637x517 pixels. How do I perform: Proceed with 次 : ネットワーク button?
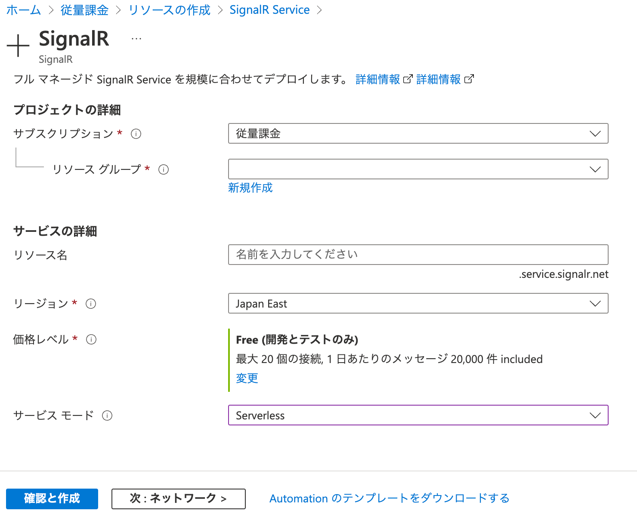click(x=179, y=499)
